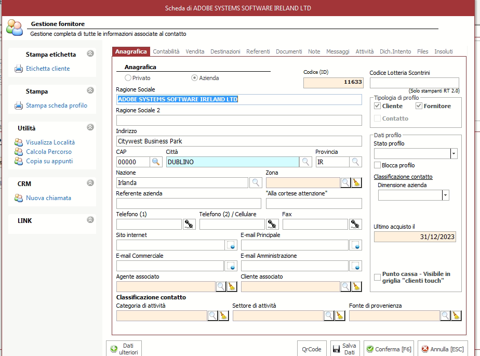Open Zona lookup magnifier

[345, 182]
